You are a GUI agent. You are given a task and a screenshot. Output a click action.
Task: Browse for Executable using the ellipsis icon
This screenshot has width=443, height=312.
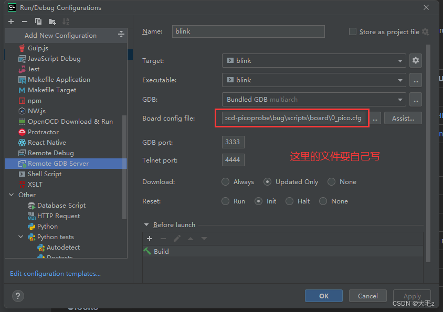click(x=416, y=80)
